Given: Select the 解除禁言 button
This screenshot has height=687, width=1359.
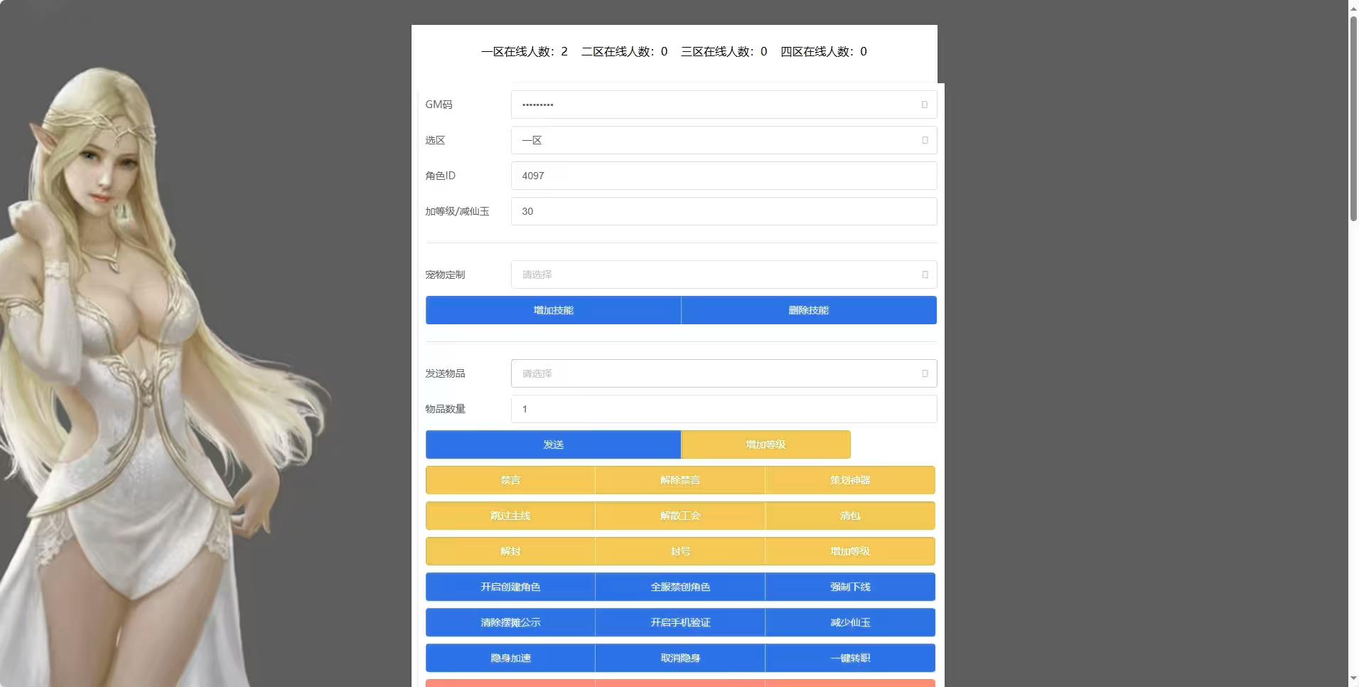Looking at the screenshot, I should coord(680,480).
